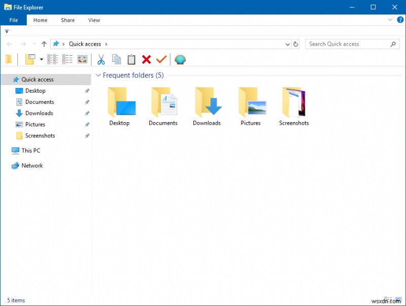Click the orange checkmark toolbar icon
The height and width of the screenshot is (306, 406).
[162, 59]
